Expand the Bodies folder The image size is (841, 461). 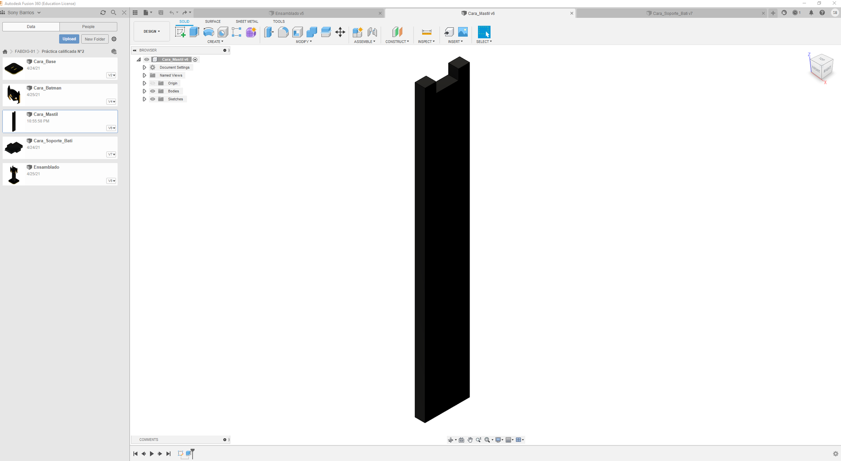tap(144, 91)
